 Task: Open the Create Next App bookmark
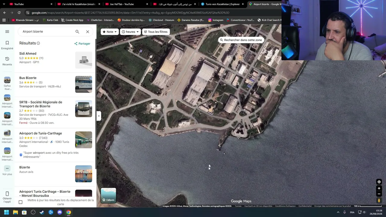pyautogui.click(x=72, y=20)
